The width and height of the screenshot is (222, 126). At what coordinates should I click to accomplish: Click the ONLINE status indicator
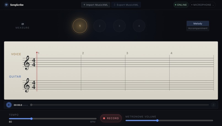coord(181,5)
